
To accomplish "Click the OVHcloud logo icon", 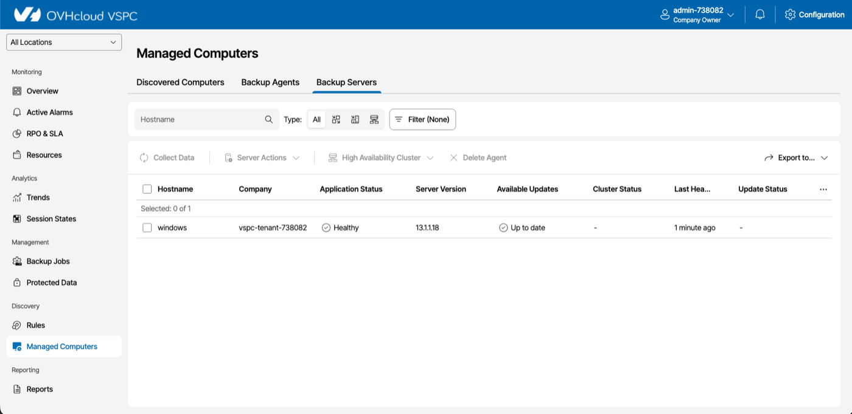I will 27,15.
